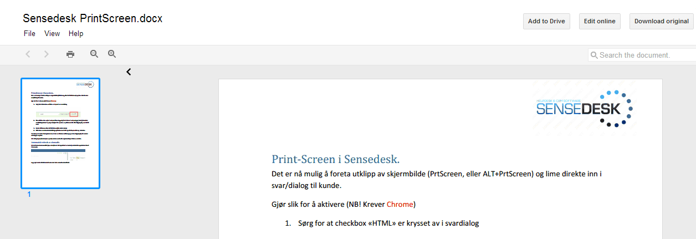Viewport: 696px width, 239px height.
Task: Open the Help menu
Action: pyautogui.click(x=76, y=34)
